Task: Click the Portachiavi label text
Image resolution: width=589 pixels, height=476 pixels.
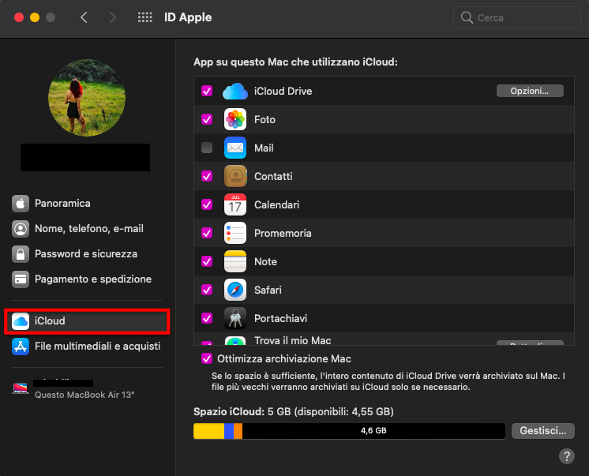Action: click(280, 319)
